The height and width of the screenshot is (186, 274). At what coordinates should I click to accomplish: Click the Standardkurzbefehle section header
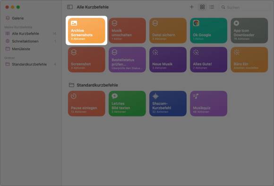[x=97, y=85]
